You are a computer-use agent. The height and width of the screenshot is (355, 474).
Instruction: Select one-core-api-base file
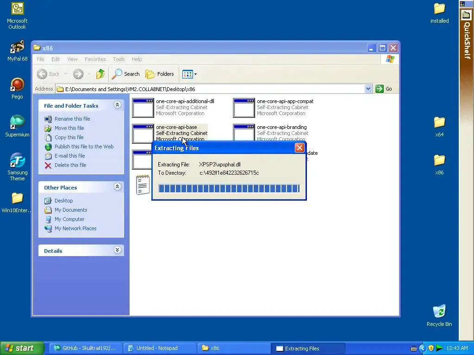coord(170,133)
